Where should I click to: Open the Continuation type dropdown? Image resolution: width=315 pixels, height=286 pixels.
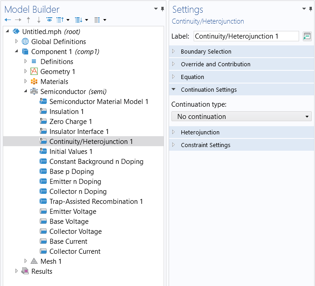tap(241, 116)
